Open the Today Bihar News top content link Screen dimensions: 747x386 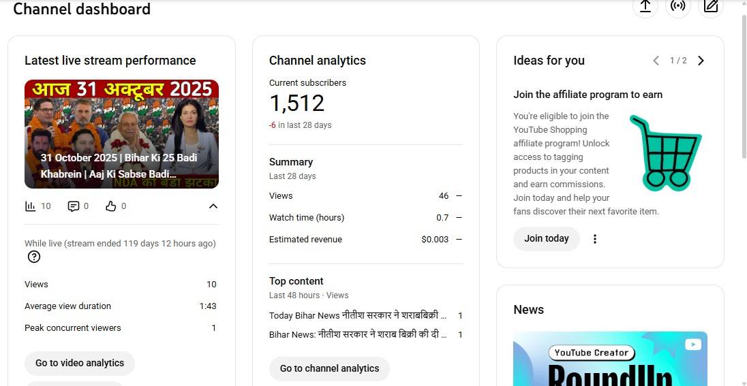[x=358, y=316]
